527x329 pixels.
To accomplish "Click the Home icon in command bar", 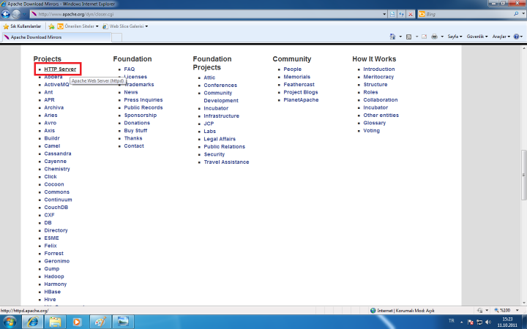I will point(393,36).
